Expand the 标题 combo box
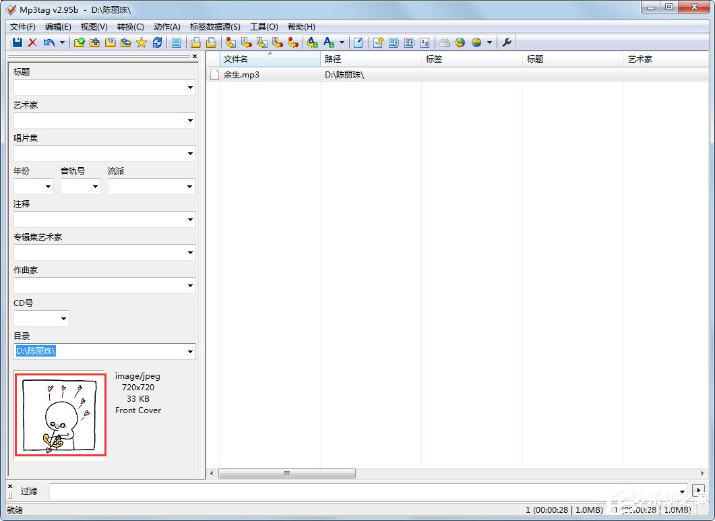Image resolution: width=715 pixels, height=521 pixels. [x=190, y=88]
